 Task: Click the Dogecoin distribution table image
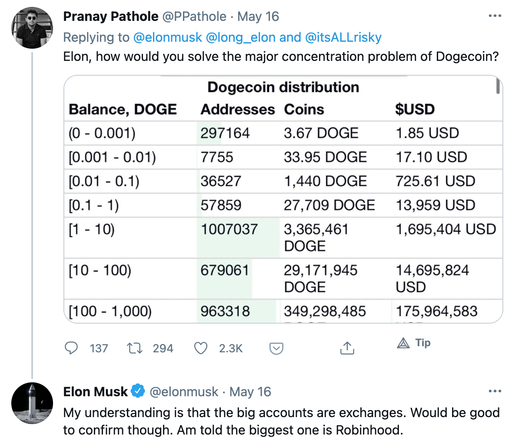(283, 200)
